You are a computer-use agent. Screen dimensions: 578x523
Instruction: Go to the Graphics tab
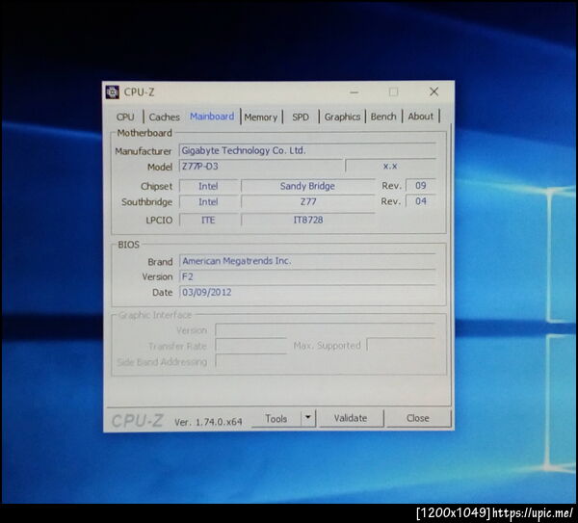pos(342,117)
